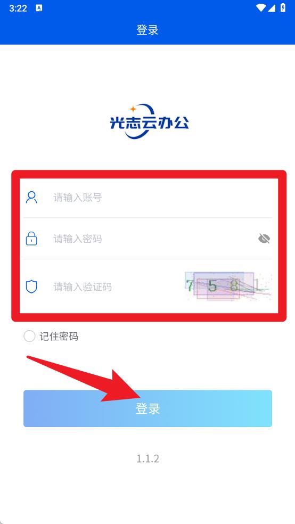Click the person icon beside account field
Screen dimensions: 295x524
31,197
